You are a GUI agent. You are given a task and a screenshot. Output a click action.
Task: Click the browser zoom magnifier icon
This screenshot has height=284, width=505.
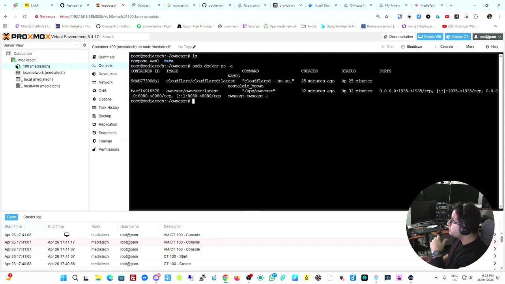(378, 17)
